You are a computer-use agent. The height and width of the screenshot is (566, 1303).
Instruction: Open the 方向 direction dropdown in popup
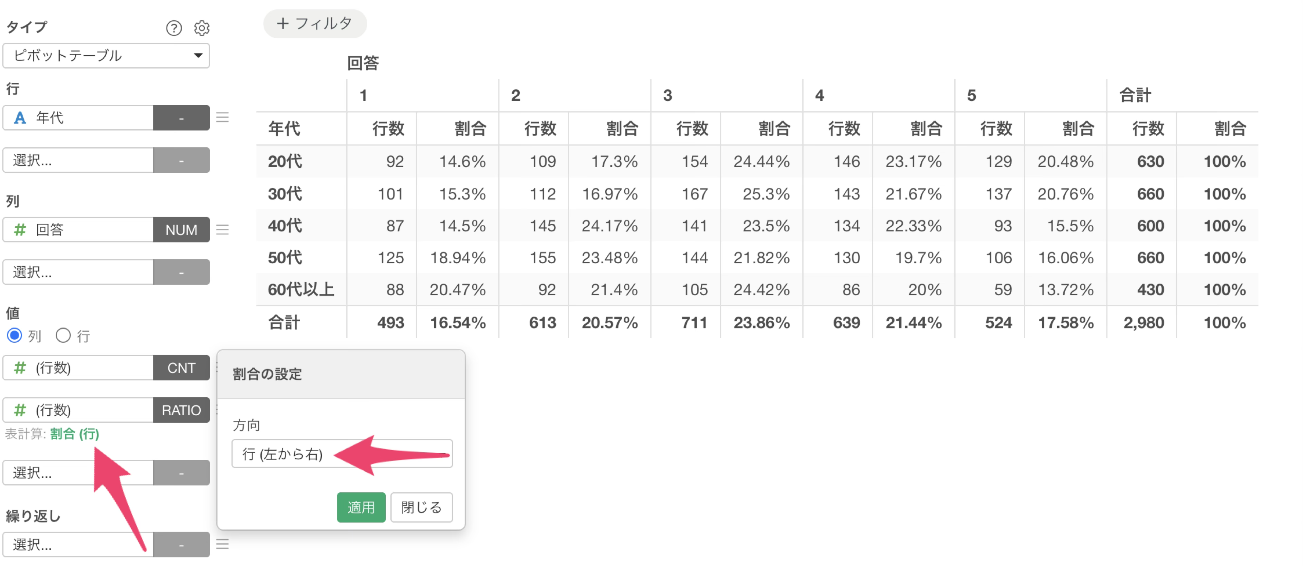pos(342,453)
